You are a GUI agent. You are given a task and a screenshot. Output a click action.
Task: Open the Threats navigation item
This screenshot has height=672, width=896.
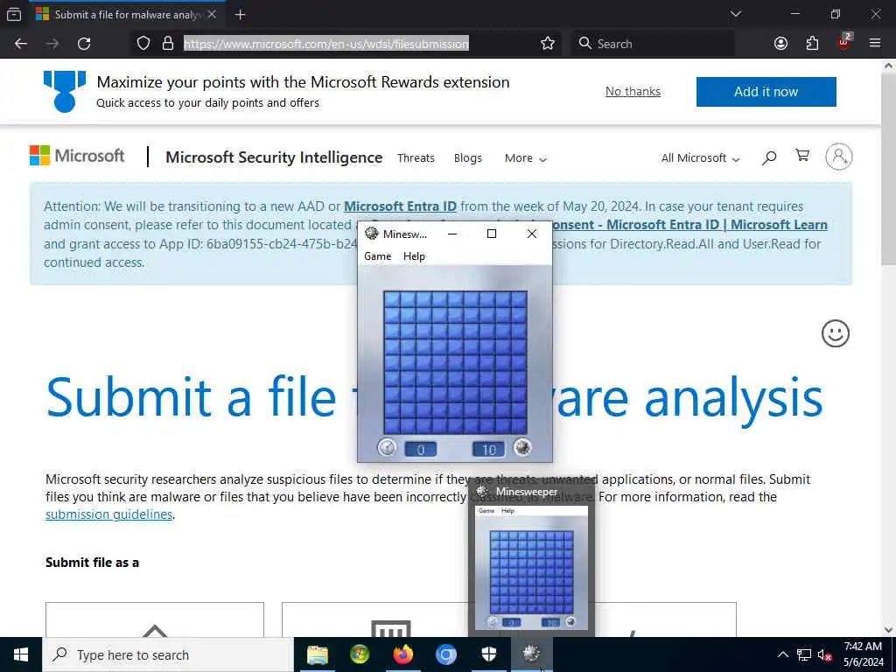(x=416, y=157)
